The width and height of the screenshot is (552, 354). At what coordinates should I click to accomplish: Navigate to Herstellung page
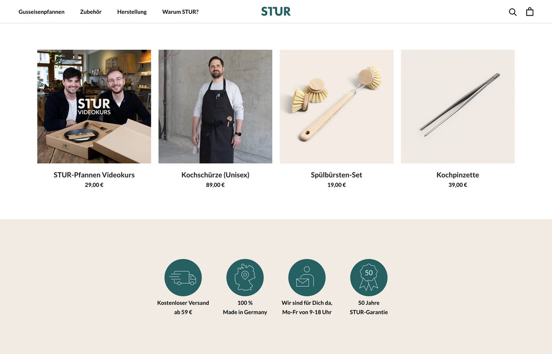[132, 12]
